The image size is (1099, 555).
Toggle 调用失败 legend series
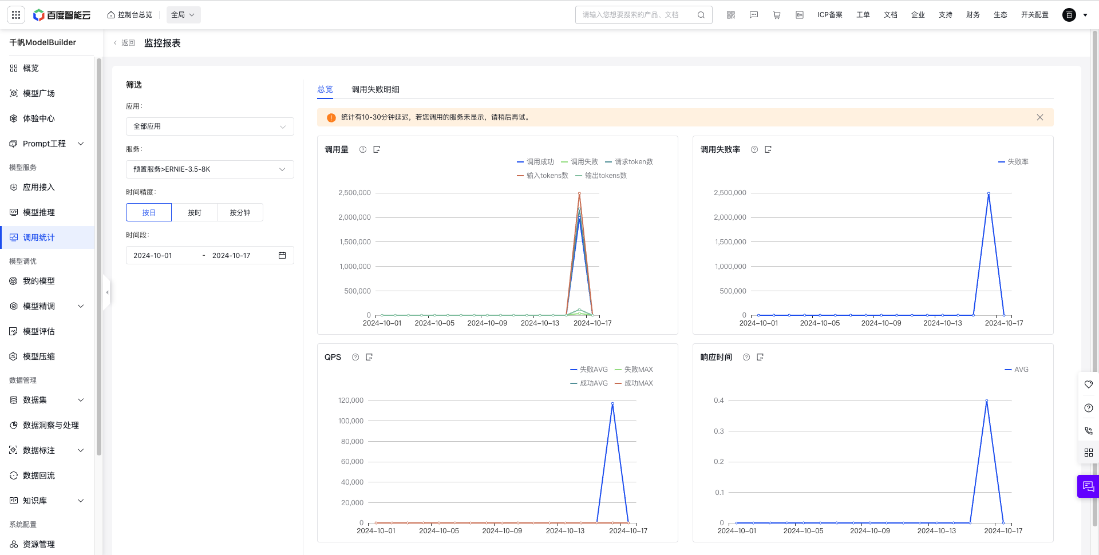pyautogui.click(x=579, y=162)
